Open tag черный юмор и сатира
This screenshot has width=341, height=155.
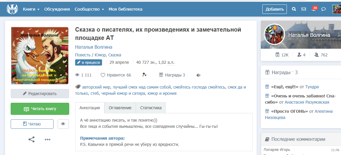pyautogui.click(x=123, y=93)
